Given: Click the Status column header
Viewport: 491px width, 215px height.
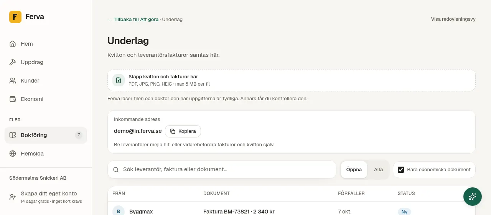Looking at the screenshot, I should coord(406,193).
